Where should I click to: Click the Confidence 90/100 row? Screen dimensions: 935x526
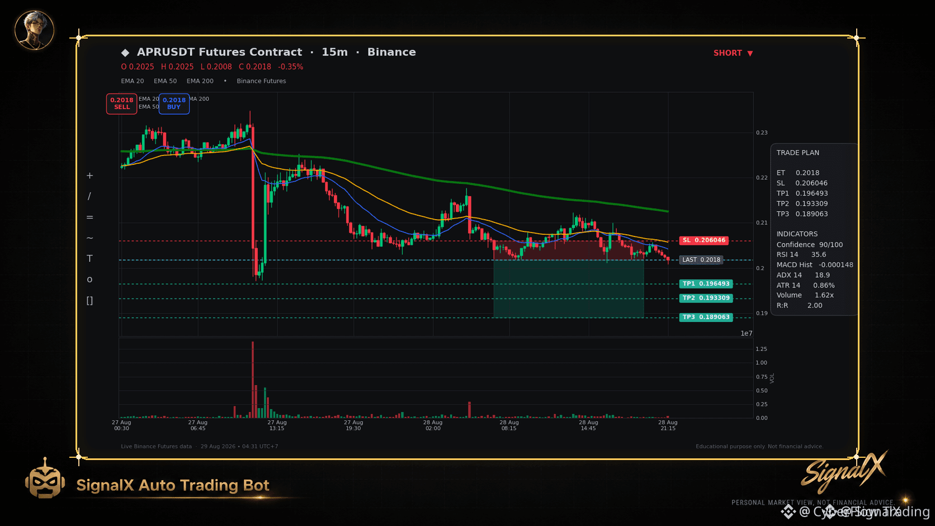810,245
